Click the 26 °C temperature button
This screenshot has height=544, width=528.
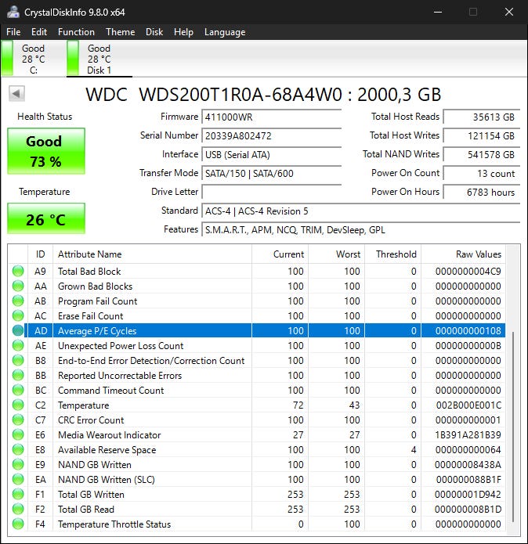(x=46, y=218)
